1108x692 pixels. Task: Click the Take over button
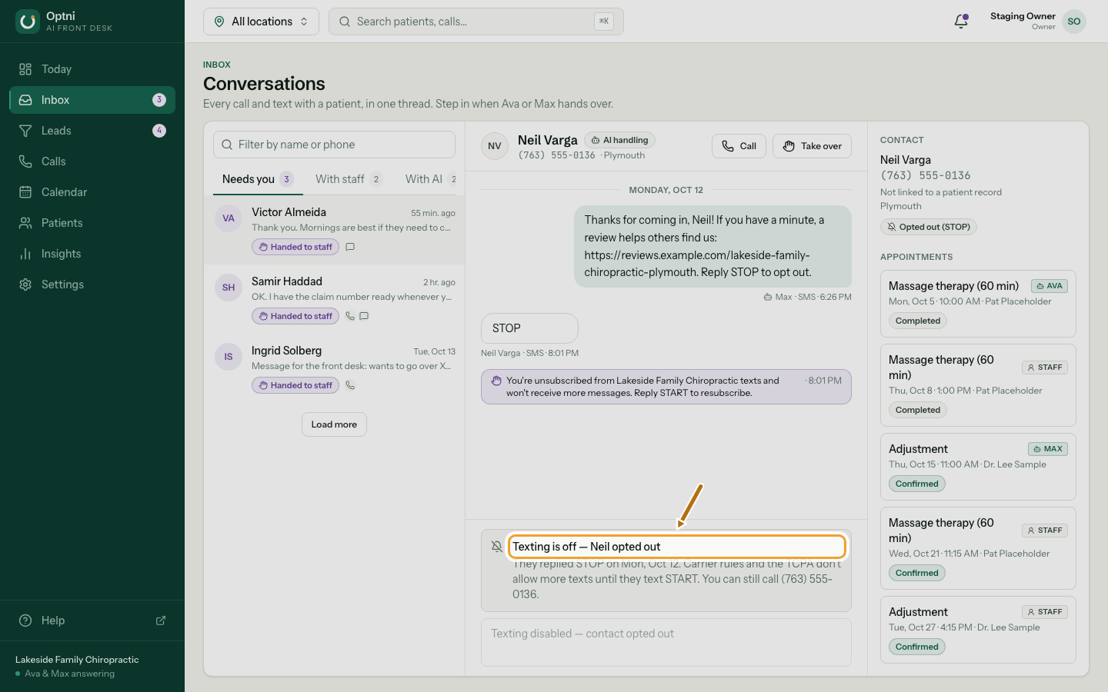click(x=813, y=146)
